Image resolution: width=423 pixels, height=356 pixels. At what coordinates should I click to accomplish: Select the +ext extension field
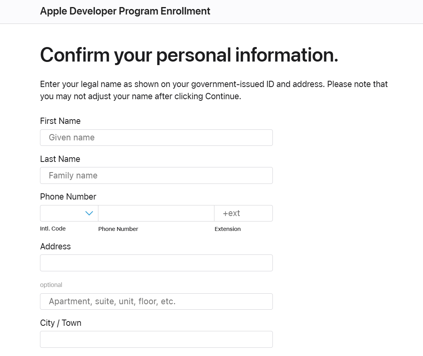243,213
